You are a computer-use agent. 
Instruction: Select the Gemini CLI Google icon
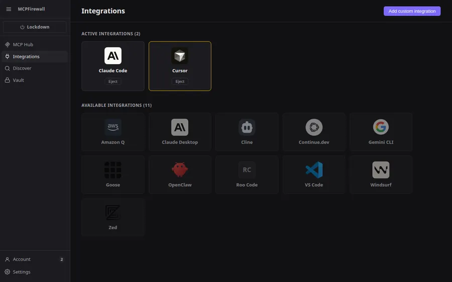coord(381,127)
